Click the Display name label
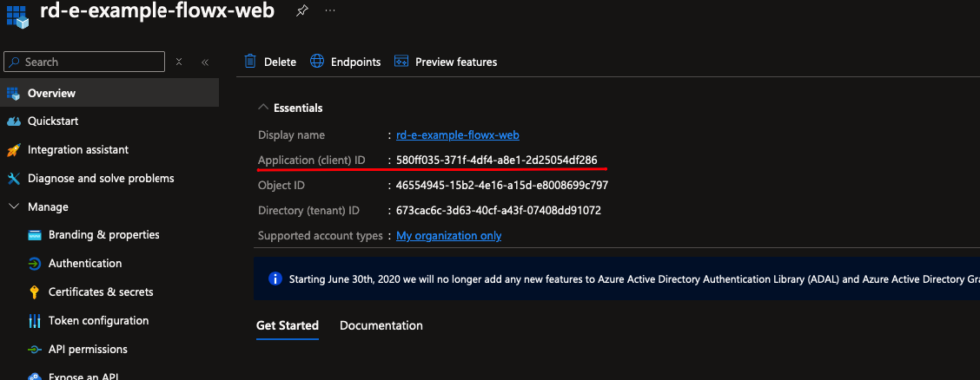Viewport: 980px width, 380px height. pyautogui.click(x=291, y=134)
